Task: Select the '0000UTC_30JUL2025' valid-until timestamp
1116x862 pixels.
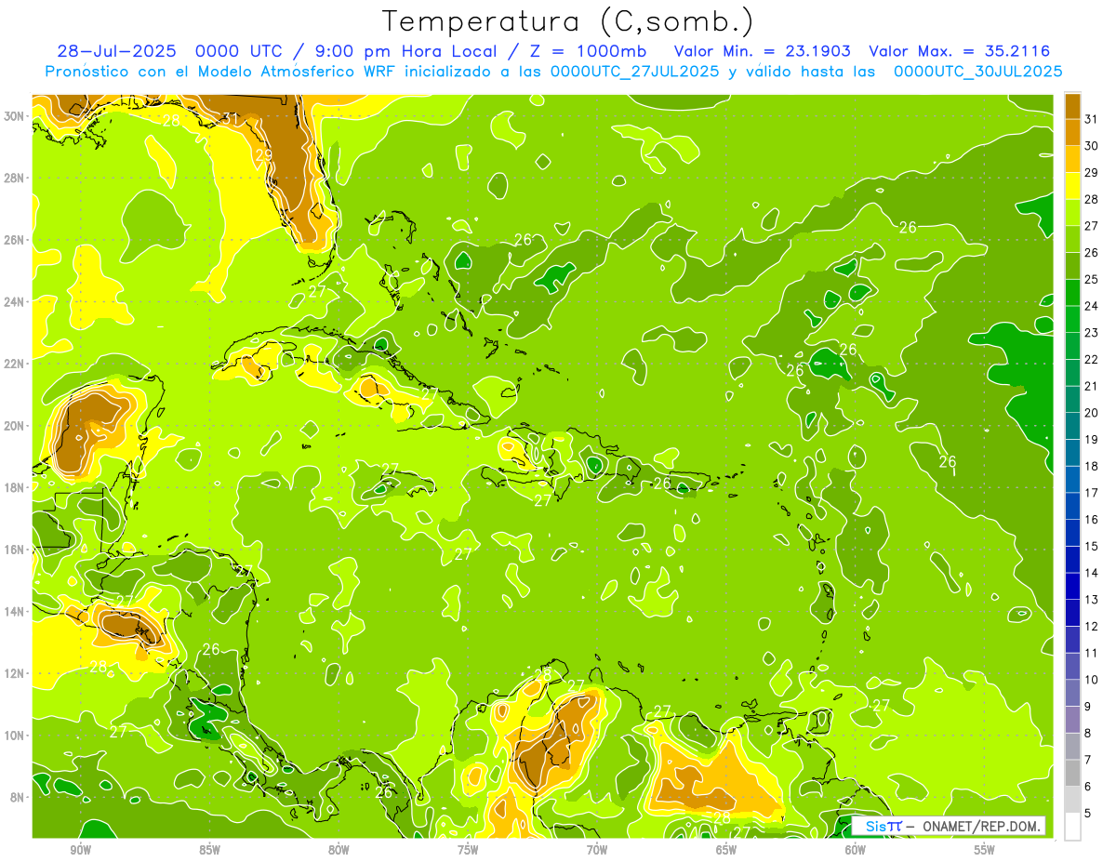Action: (x=977, y=71)
